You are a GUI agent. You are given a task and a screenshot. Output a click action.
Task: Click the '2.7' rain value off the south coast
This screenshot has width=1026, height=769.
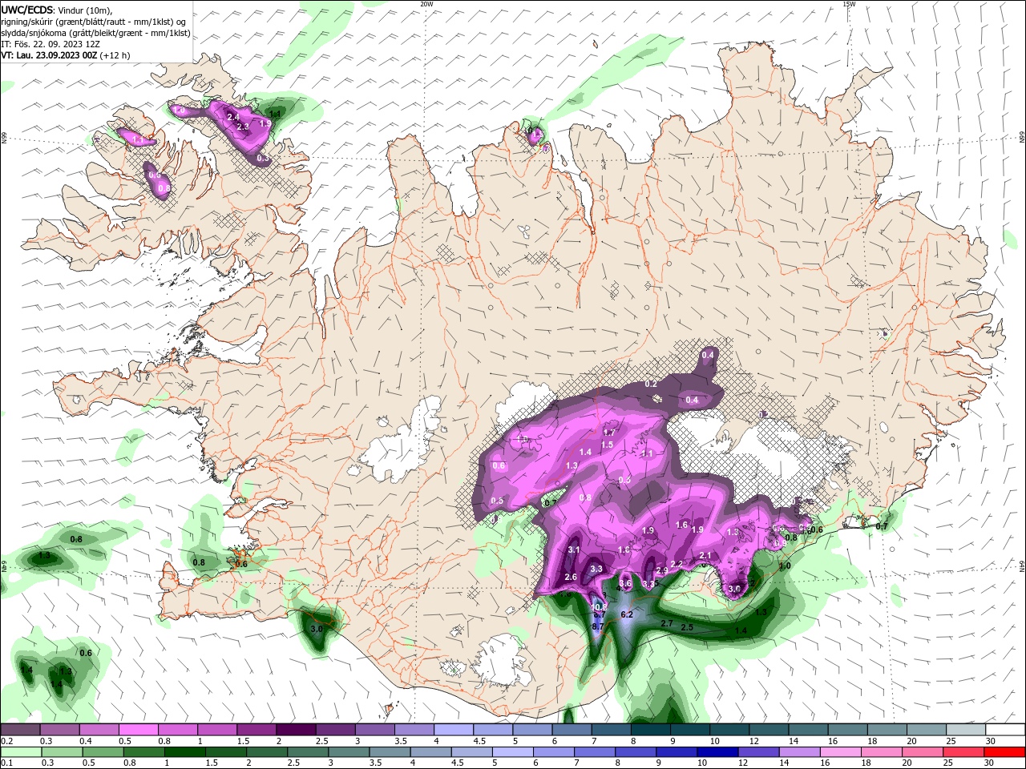tap(666, 623)
